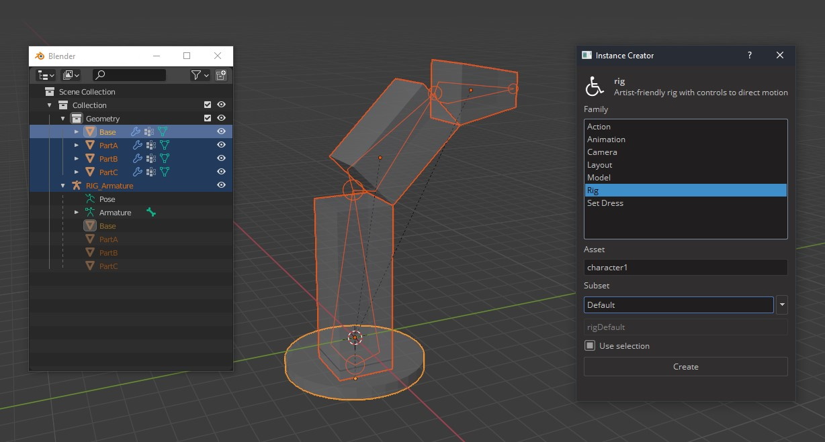Viewport: 825px width, 442px height.
Task: Hide the RIG_Armature object
Action: 221,185
